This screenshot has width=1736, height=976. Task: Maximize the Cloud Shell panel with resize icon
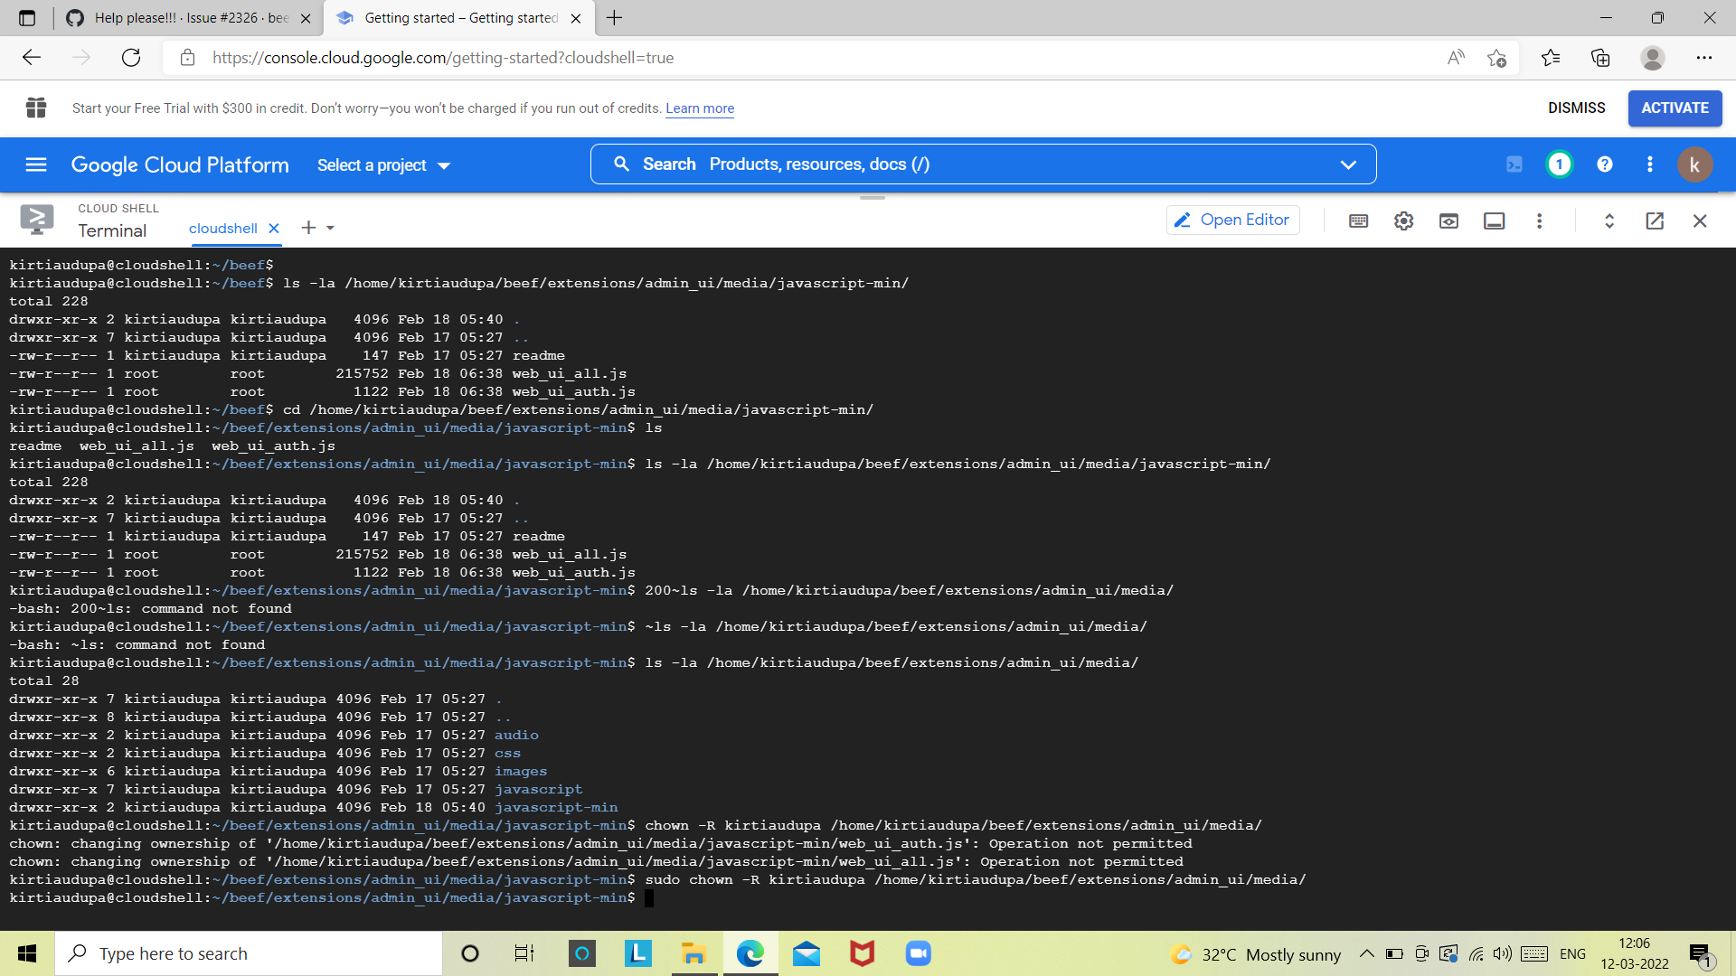[1609, 221]
